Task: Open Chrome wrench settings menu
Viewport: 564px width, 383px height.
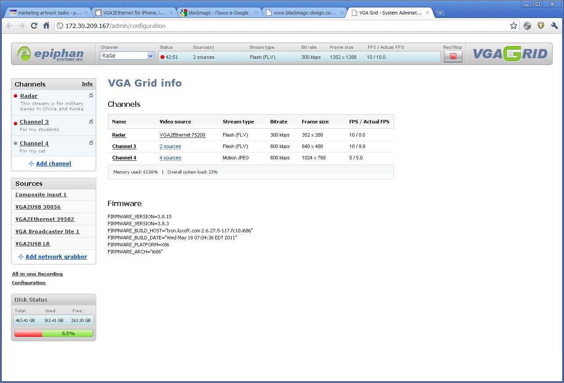Action: coord(554,26)
